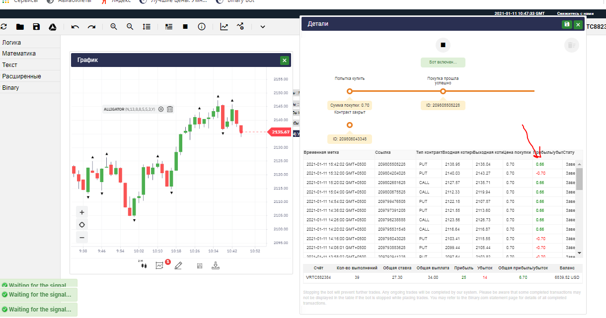Zoom in the chart with the plus button

(x=82, y=212)
